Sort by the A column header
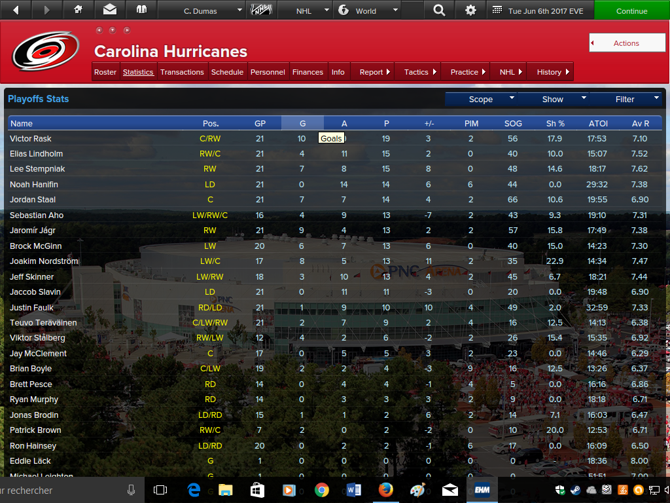Image resolution: width=670 pixels, height=503 pixels. click(x=344, y=123)
